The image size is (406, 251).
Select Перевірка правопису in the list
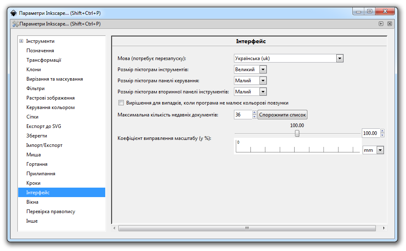point(51,211)
